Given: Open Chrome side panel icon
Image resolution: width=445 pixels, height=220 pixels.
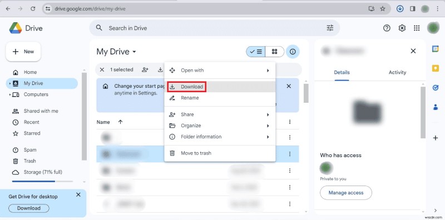Looking at the screenshot, I should tap(413, 9).
